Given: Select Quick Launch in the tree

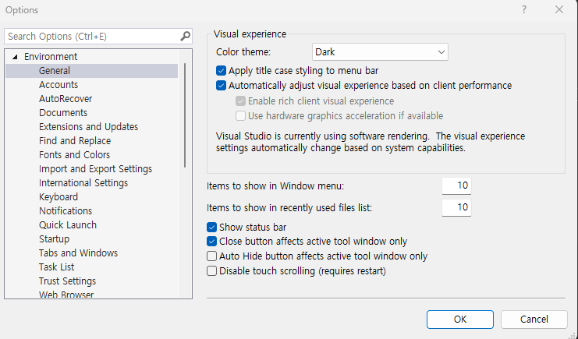Looking at the screenshot, I should pos(68,224).
